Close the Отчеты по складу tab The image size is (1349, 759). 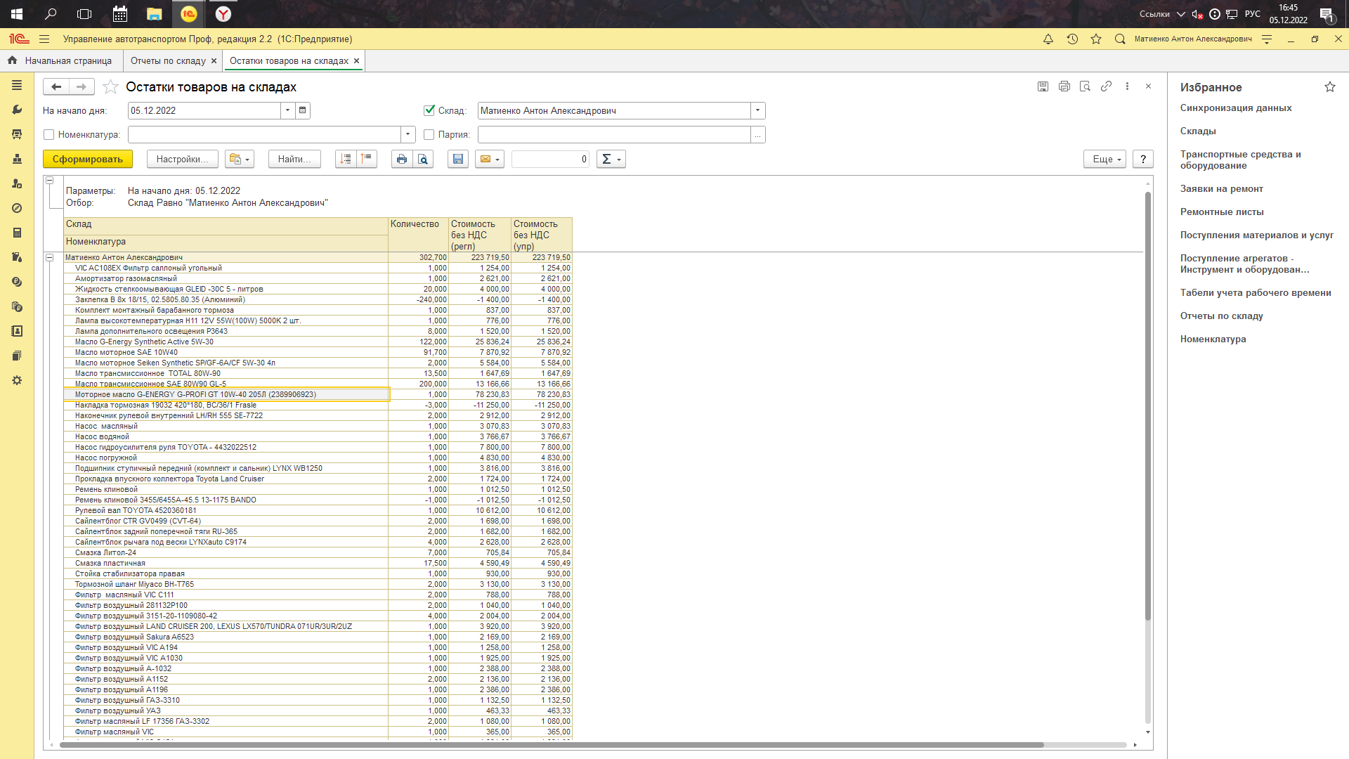pos(214,60)
